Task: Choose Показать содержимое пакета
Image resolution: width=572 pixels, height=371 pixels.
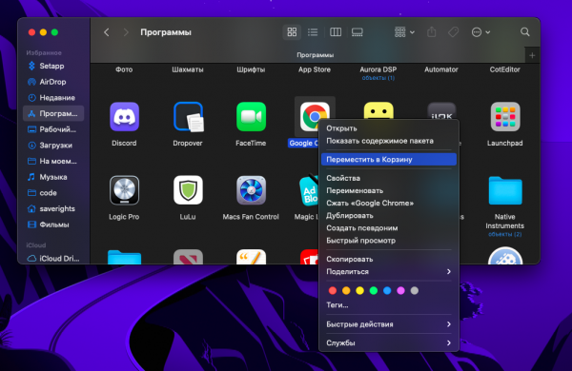Action: coord(389,141)
